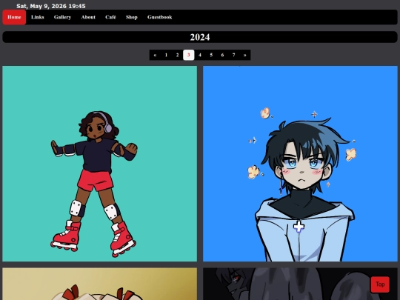This screenshot has height=300, width=400.
Task: Go to next gallery page (»)
Action: click(244, 55)
